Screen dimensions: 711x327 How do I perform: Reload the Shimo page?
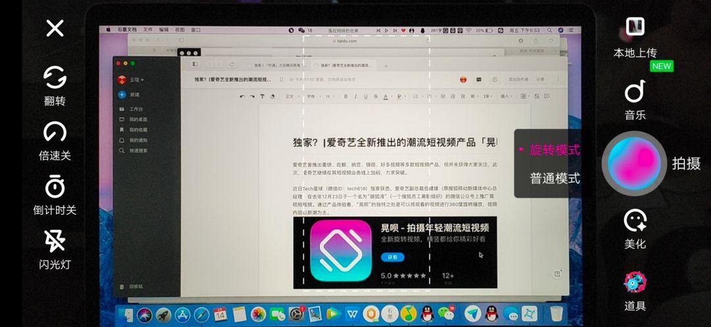tap(232, 64)
